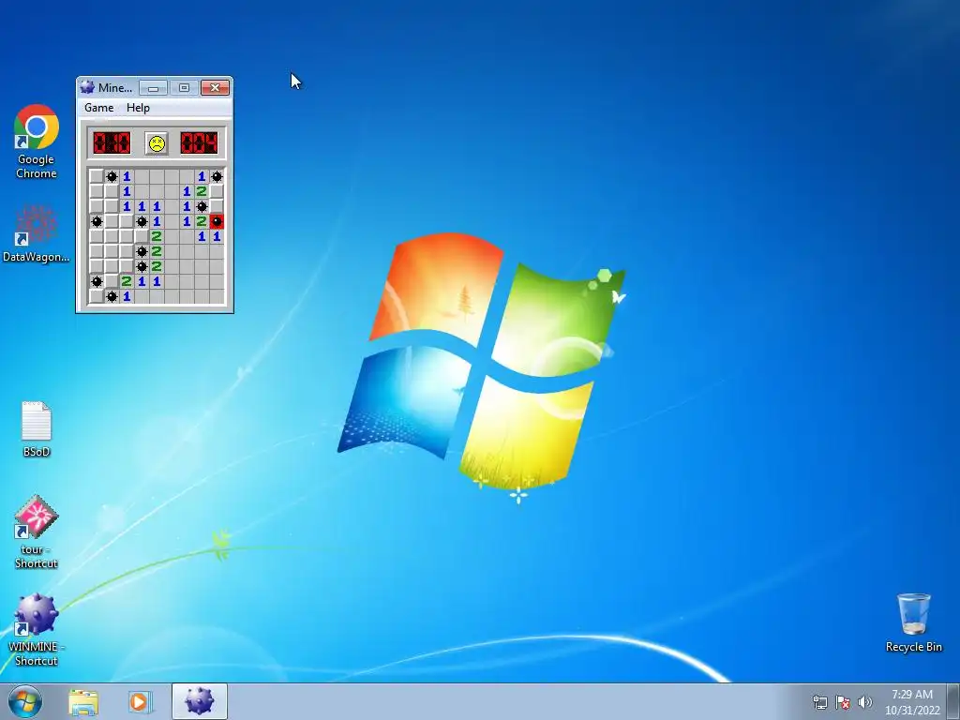The image size is (960, 720).
Task: Open Action Center flag in tray
Action: (x=843, y=702)
